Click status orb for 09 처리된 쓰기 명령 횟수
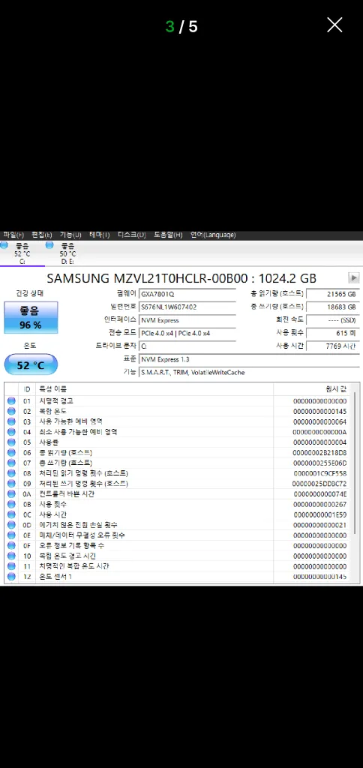This screenshot has width=363, height=768. [x=11, y=484]
